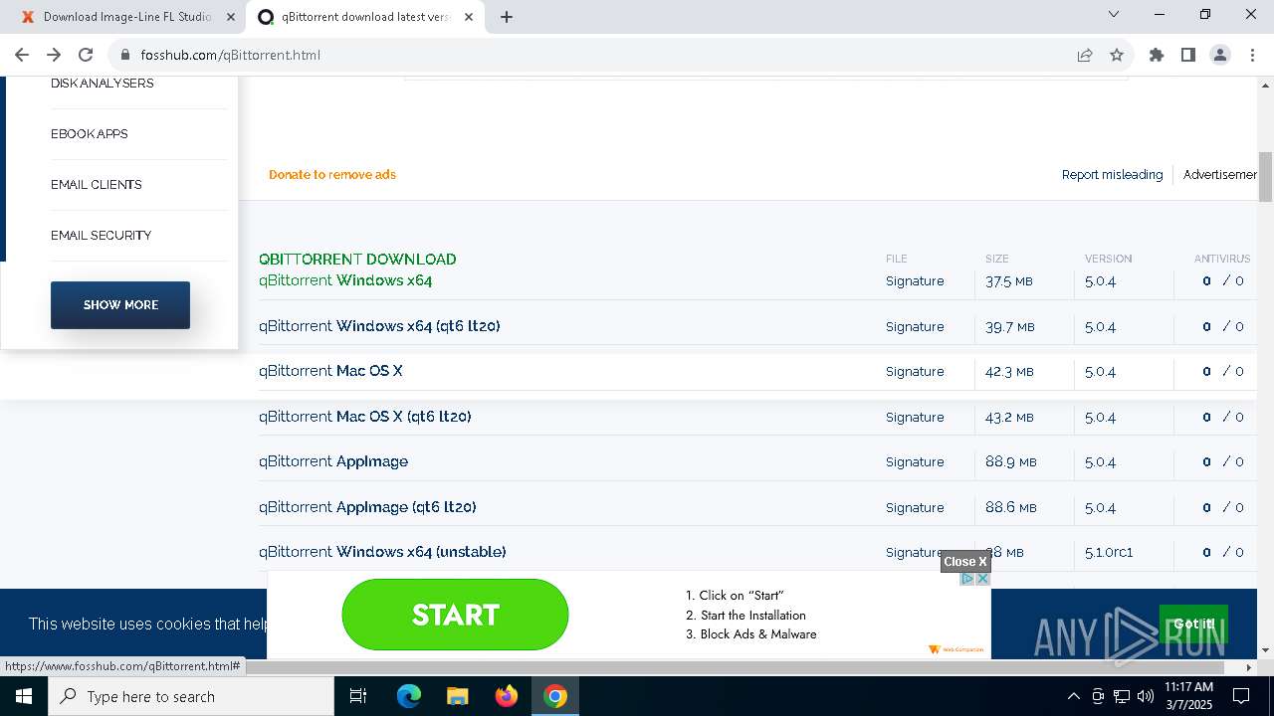Launch Microsoft Edge from taskbar
This screenshot has width=1274, height=716.
tap(409, 696)
